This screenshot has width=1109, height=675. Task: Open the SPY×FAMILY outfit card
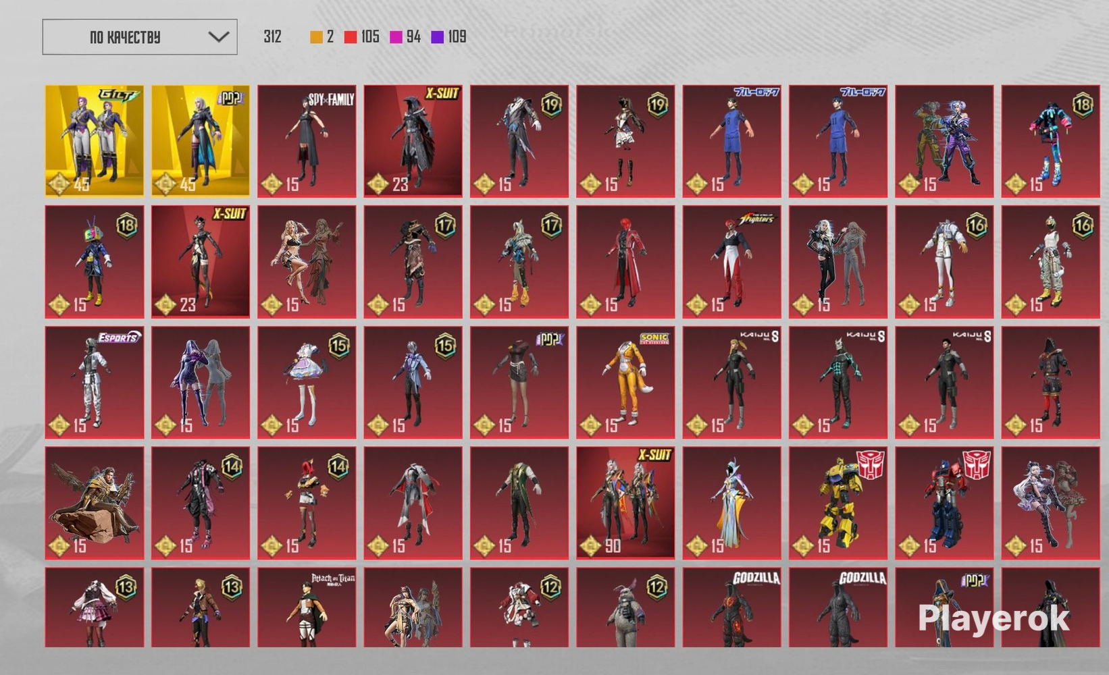click(307, 141)
